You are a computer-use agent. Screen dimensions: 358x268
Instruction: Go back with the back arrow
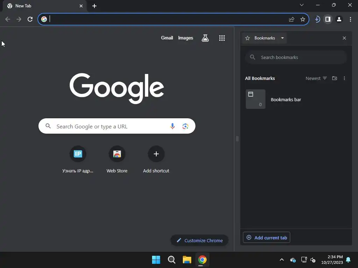[8, 19]
